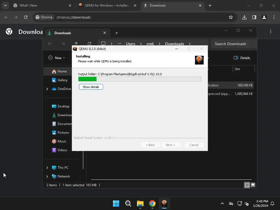280x210 pixels.
Task: Click muted volume tray icon
Action: click(247, 203)
